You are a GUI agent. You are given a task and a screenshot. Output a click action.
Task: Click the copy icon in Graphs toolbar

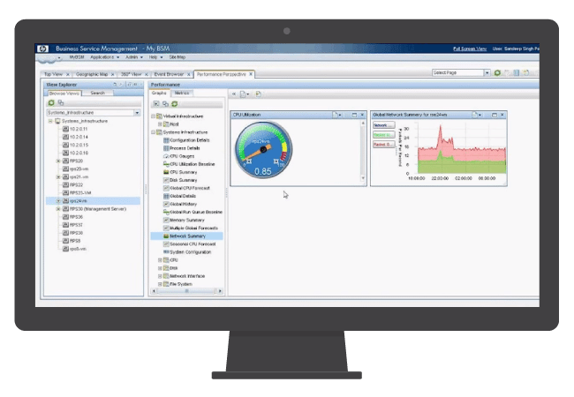click(165, 104)
